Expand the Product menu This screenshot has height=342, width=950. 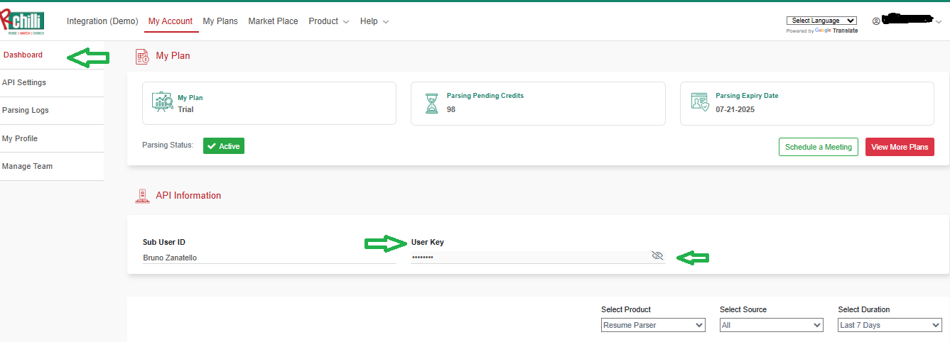click(x=329, y=21)
